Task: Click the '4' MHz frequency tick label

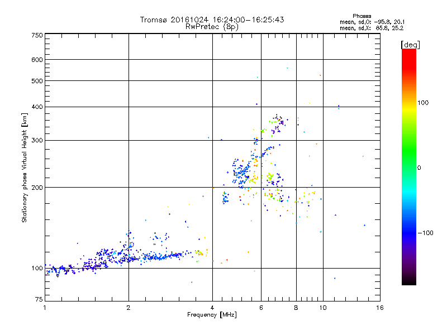Action: 212,308
